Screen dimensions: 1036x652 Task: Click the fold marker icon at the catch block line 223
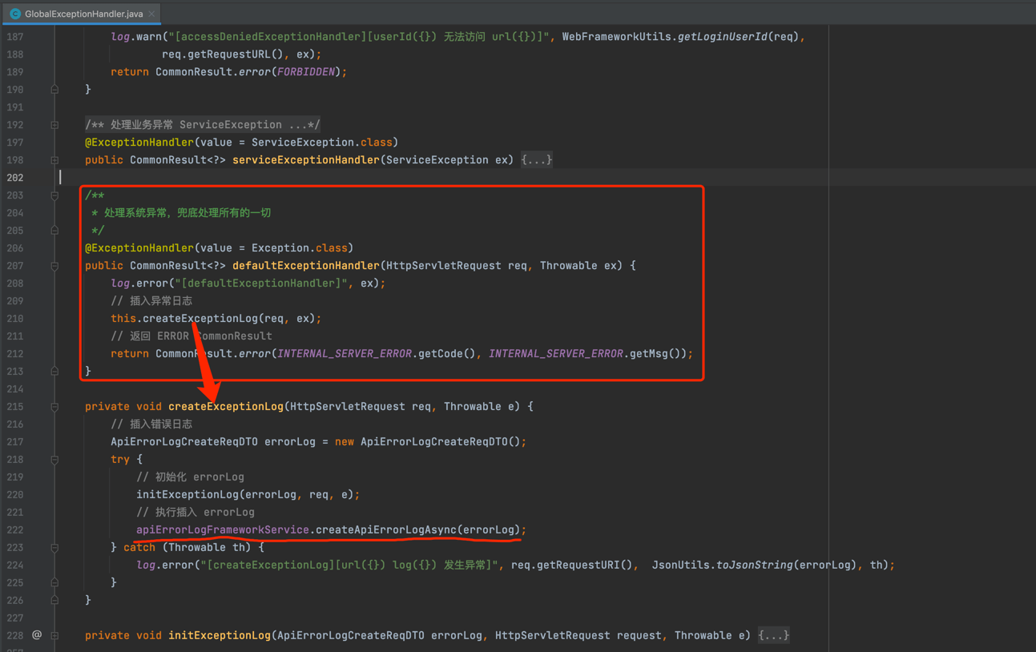[x=54, y=547]
